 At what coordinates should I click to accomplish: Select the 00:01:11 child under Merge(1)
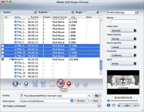[x=50, y=63]
